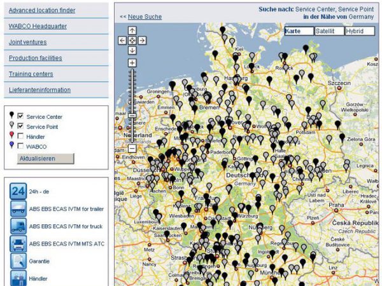382x286 pixels.
Task: Pan the map right with the arrow
Action: [x=142, y=41]
